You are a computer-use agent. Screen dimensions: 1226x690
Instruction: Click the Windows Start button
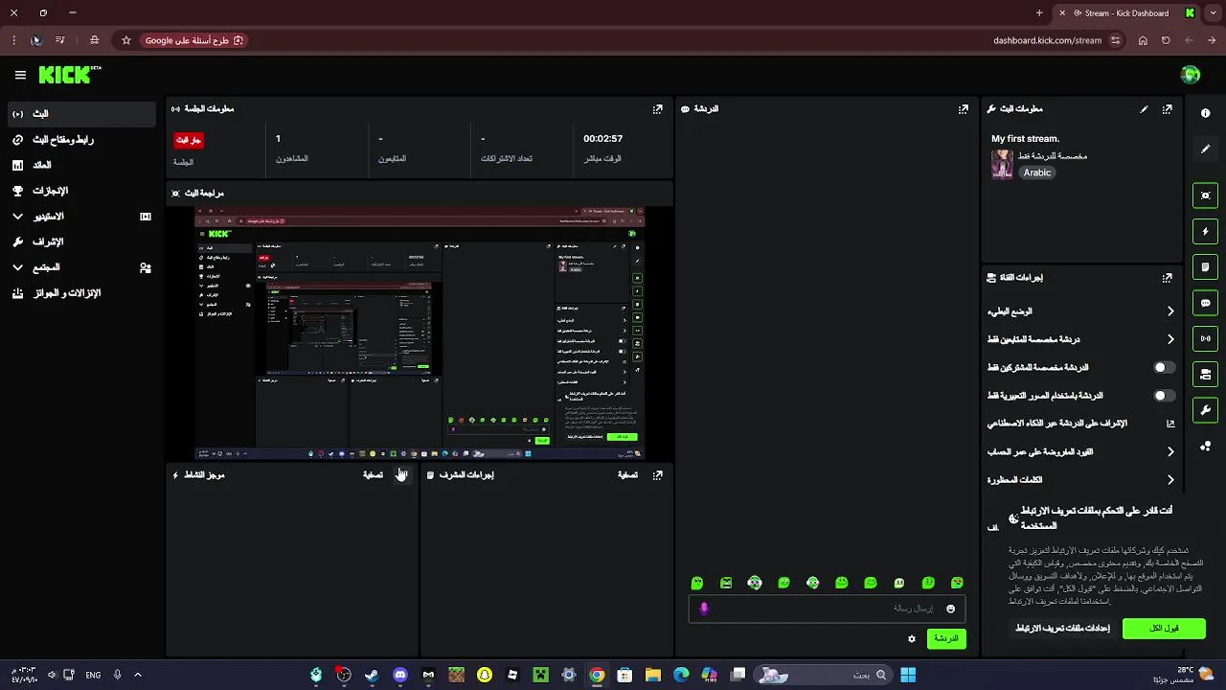pyautogui.click(x=908, y=675)
